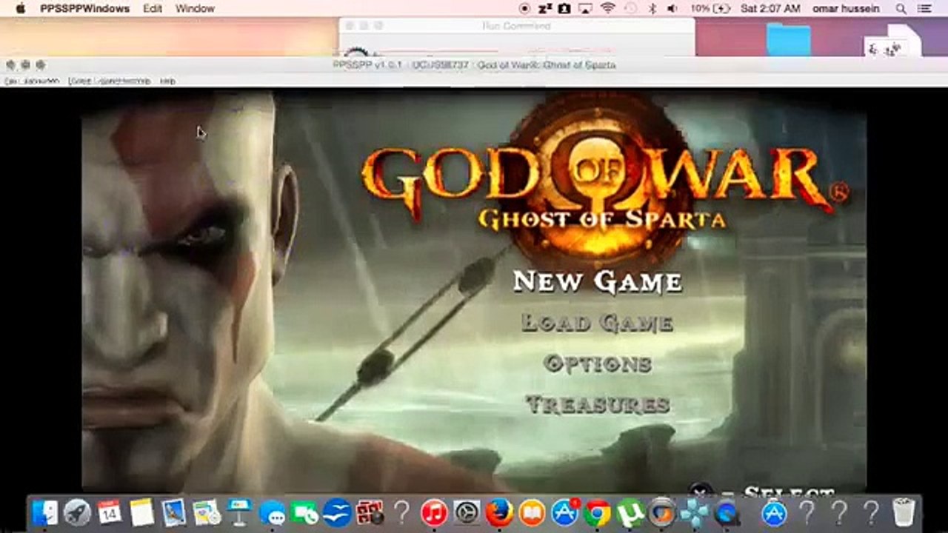This screenshot has height=533, width=948.
Task: Open the AirPlay display menu
Action: coord(586,9)
